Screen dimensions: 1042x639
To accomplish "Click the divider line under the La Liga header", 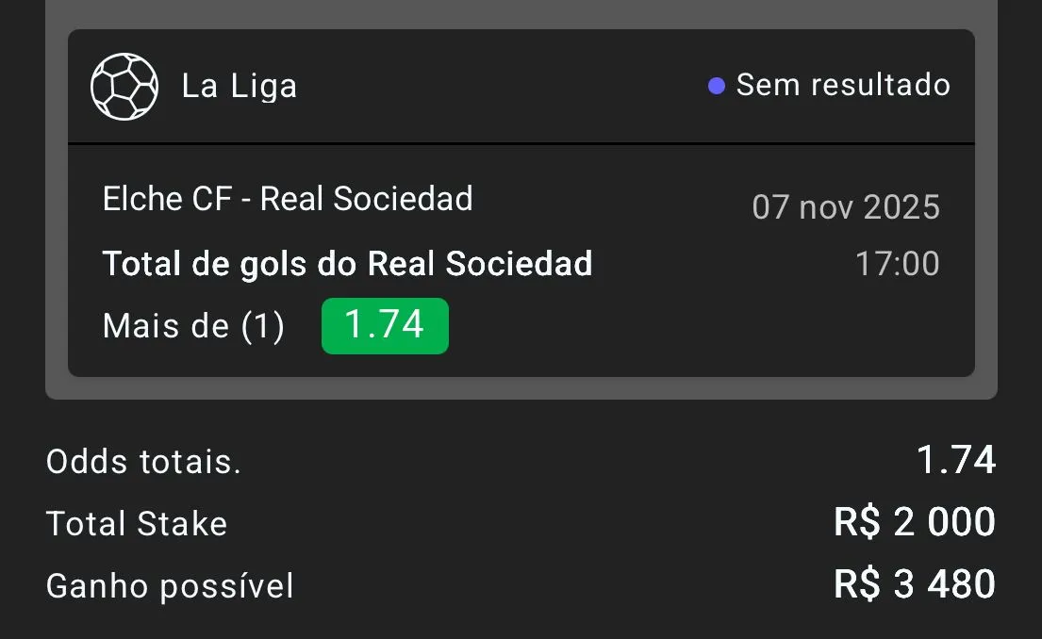I will [x=521, y=143].
